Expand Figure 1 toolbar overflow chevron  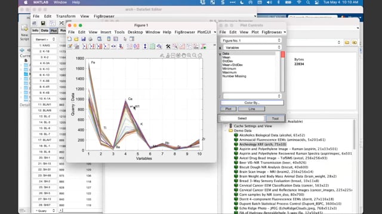[x=214, y=45]
